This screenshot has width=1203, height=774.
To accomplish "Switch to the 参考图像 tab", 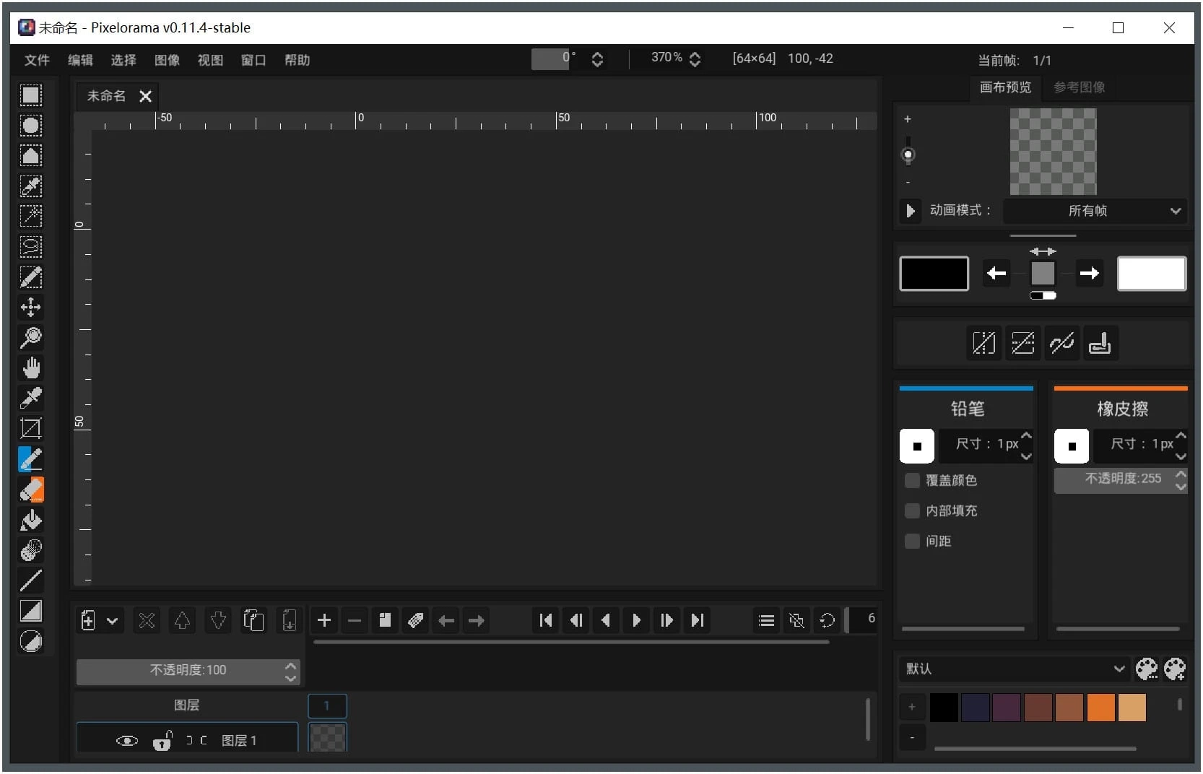I will click(1079, 87).
